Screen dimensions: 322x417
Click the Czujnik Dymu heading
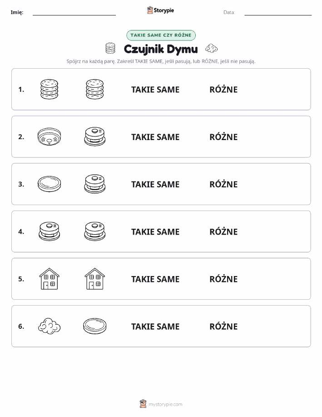click(x=161, y=49)
